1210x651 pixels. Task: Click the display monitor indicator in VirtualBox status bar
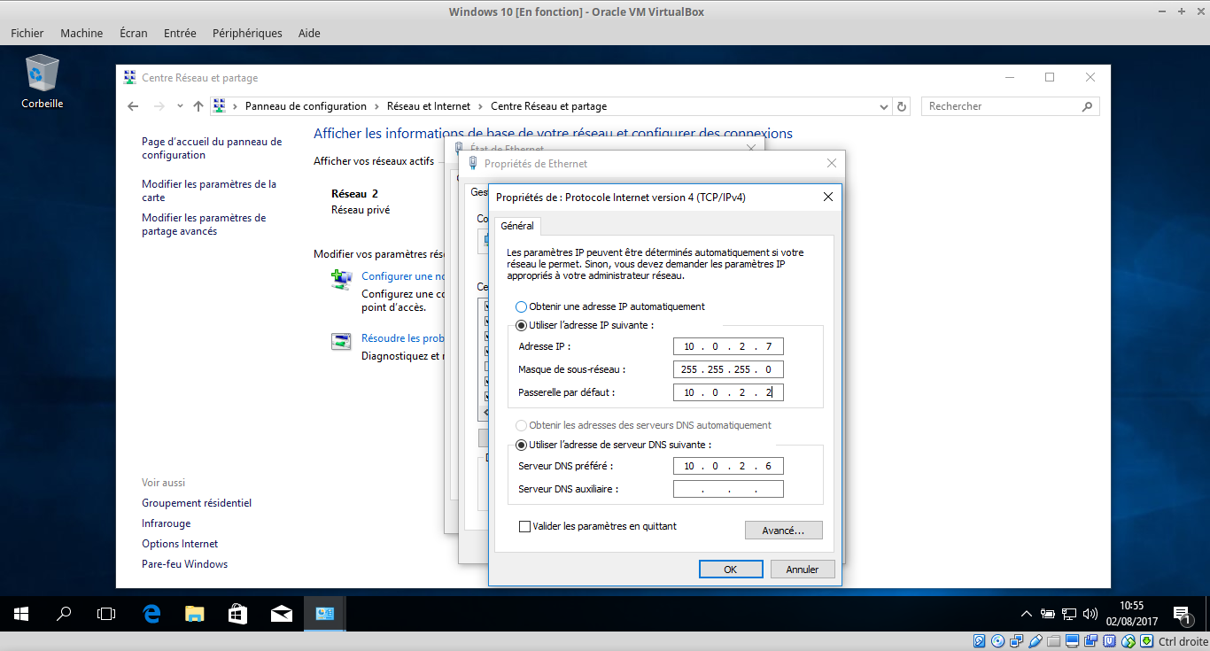coord(1073,641)
